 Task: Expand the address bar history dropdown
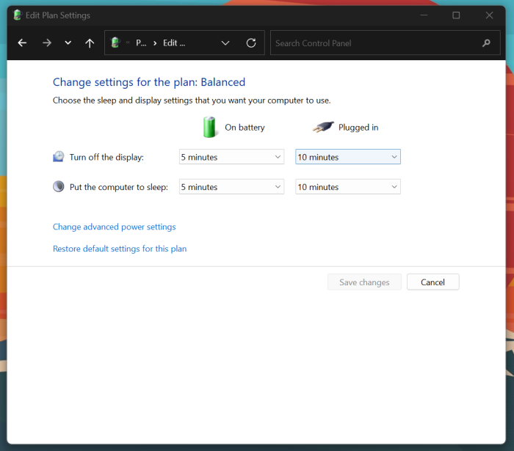click(x=225, y=43)
